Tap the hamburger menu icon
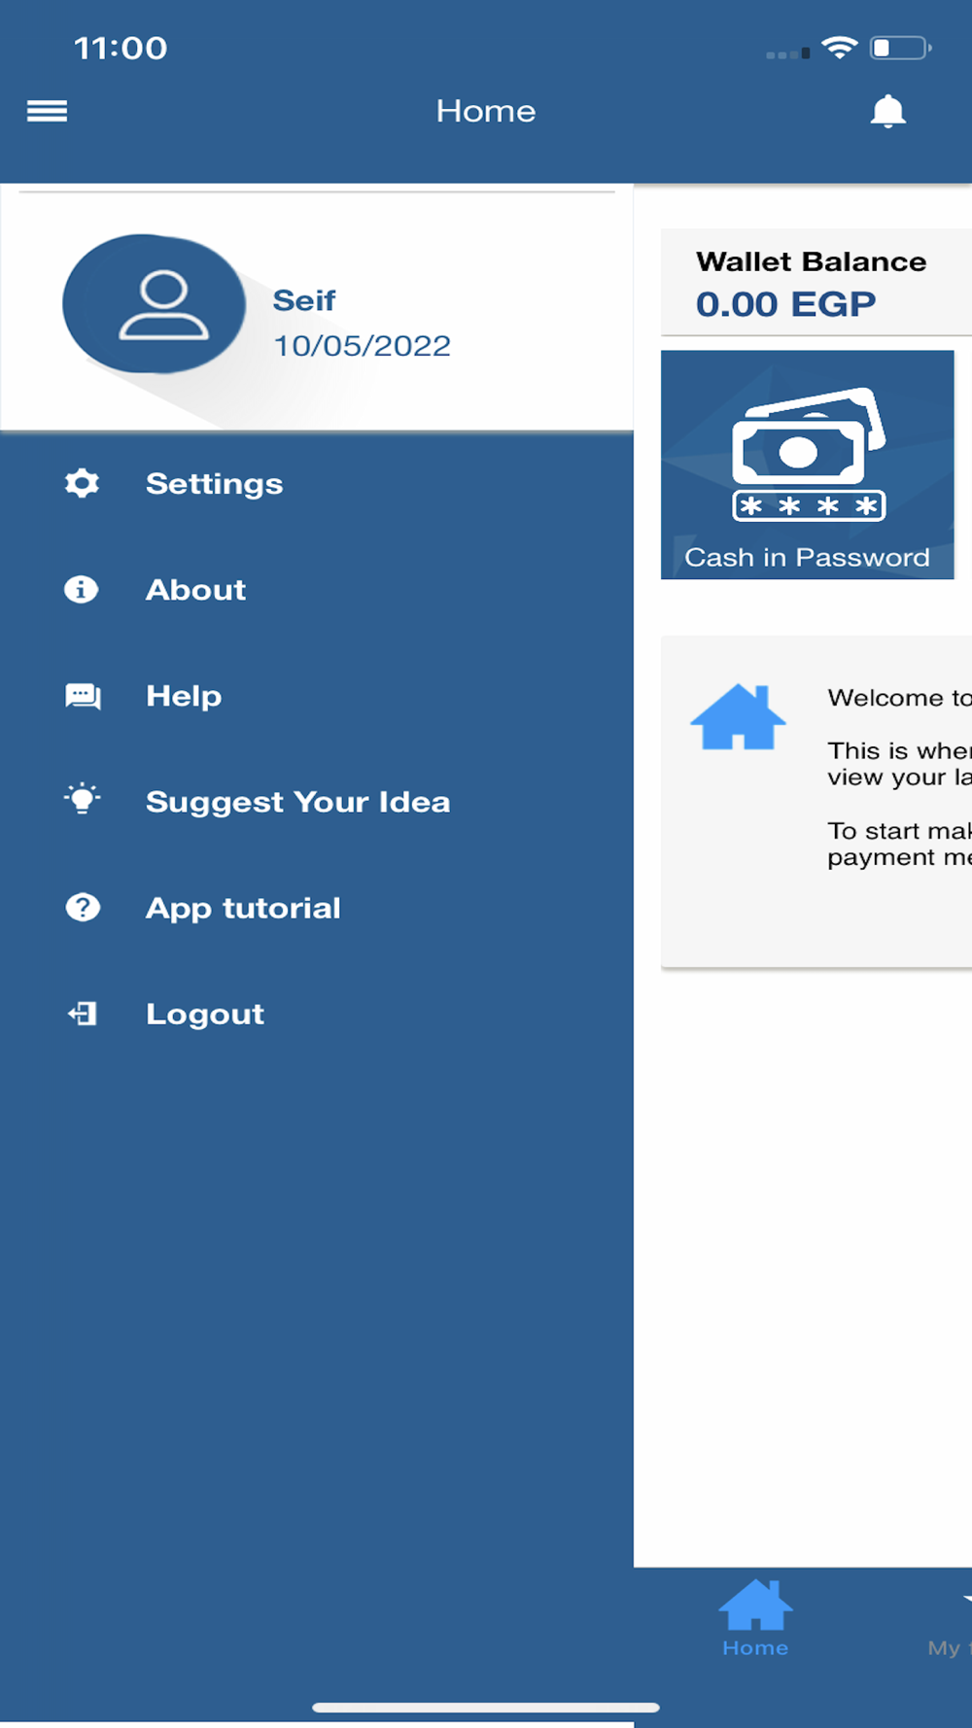The image size is (972, 1728). coord(47,112)
